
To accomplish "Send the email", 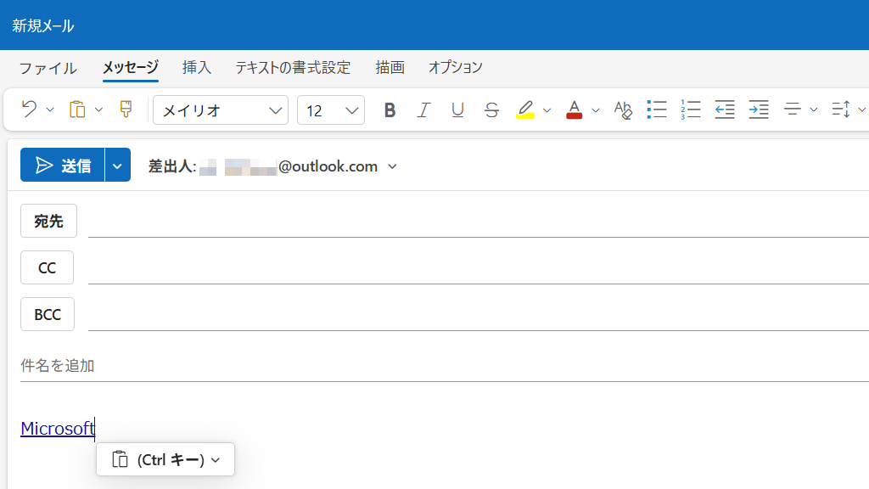I will pos(64,165).
